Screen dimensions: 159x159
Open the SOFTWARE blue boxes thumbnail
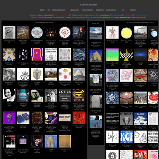click(23, 118)
